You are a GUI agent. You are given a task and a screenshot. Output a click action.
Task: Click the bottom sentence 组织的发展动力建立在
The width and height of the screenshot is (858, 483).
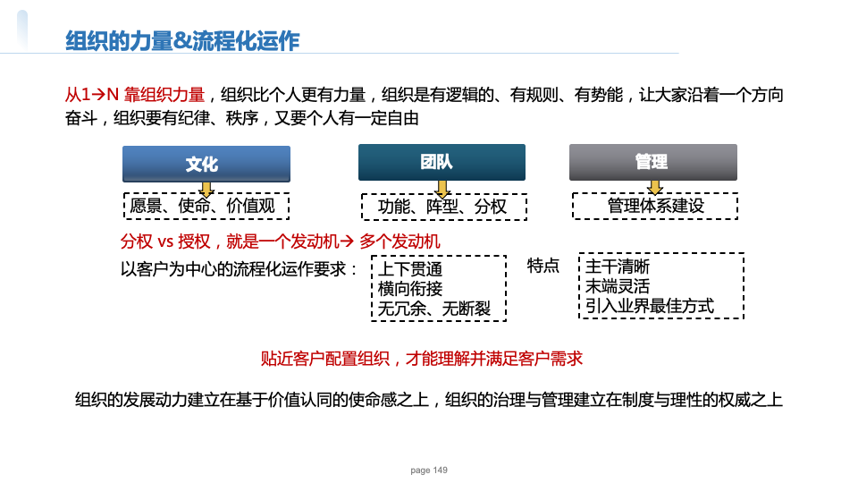[x=428, y=400]
